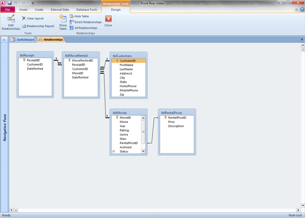The height and width of the screenshot is (218, 305).
Task: Click the Undo icon in Quick Access Toolbar
Action: [15, 3]
